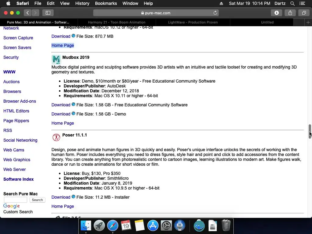Click the date and time in menu bar
The image size is (312, 234).
(250, 3)
